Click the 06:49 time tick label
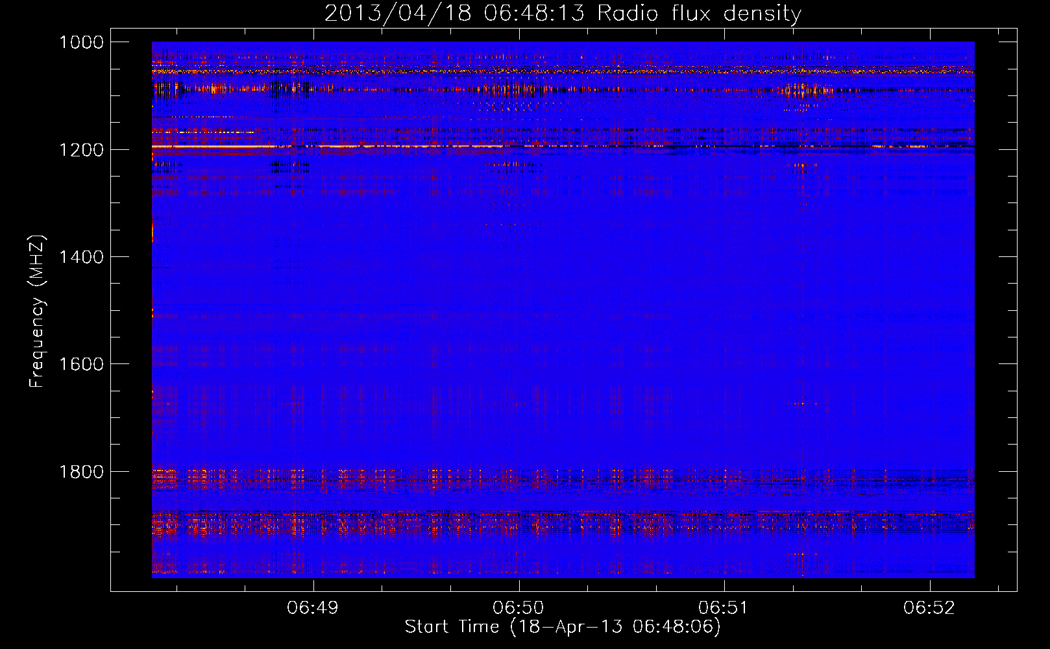Viewport: 1050px width, 649px height. [x=313, y=607]
